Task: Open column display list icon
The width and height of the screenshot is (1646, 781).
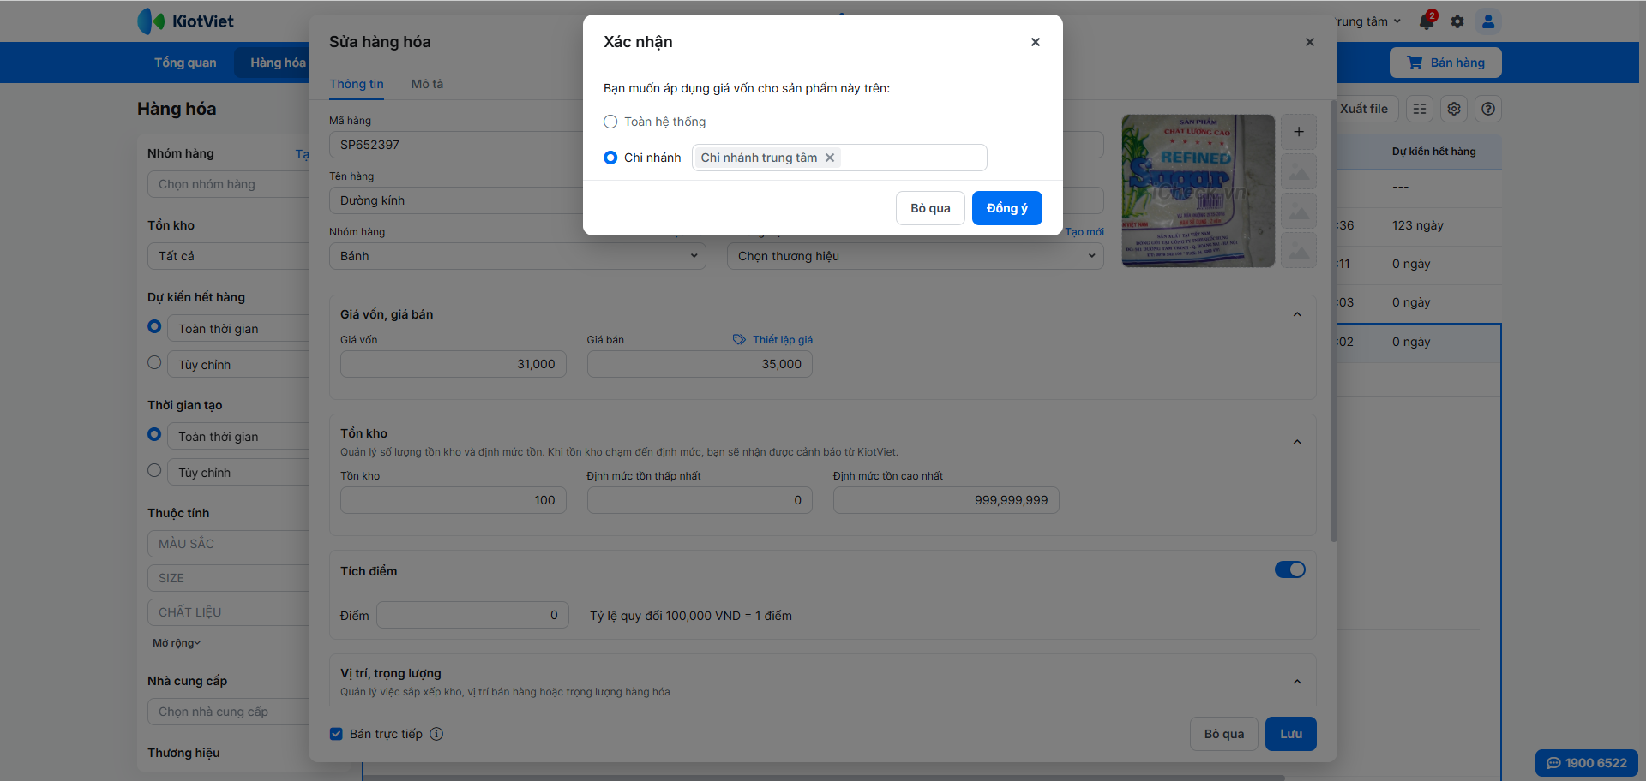Action: pyautogui.click(x=1420, y=109)
